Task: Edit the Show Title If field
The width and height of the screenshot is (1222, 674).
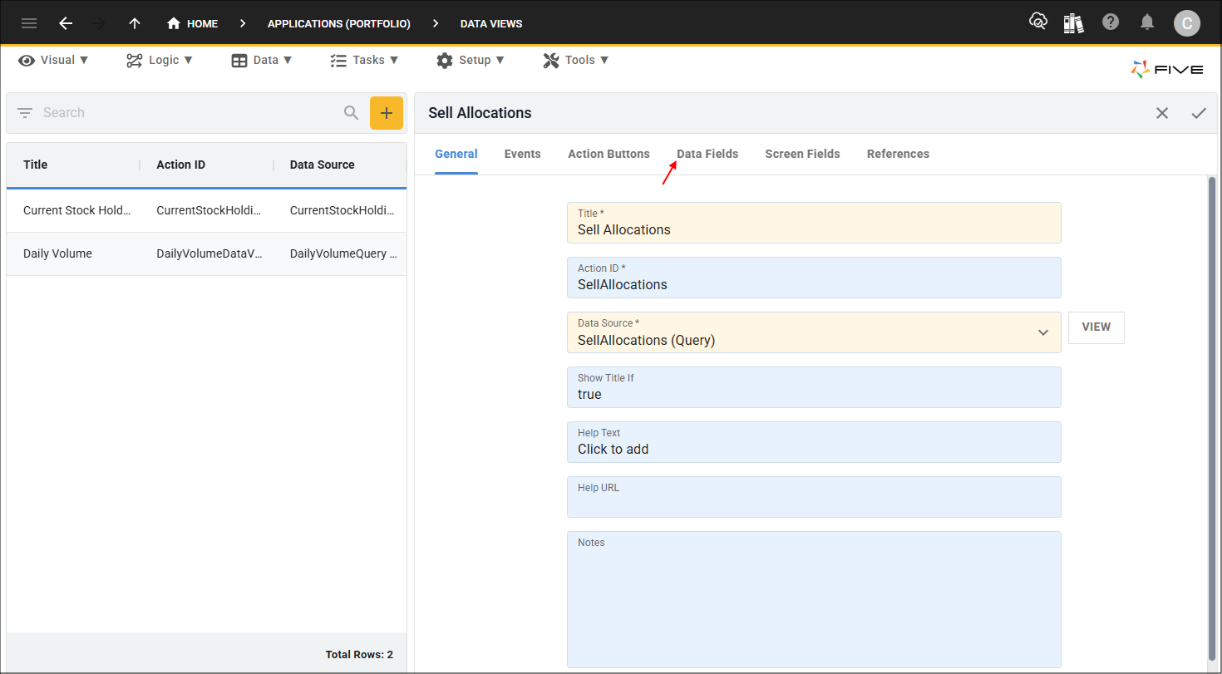Action: tap(814, 387)
